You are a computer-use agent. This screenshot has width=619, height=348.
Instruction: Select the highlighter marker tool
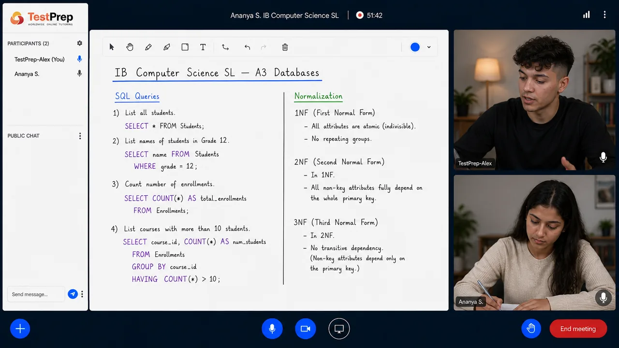(167, 47)
